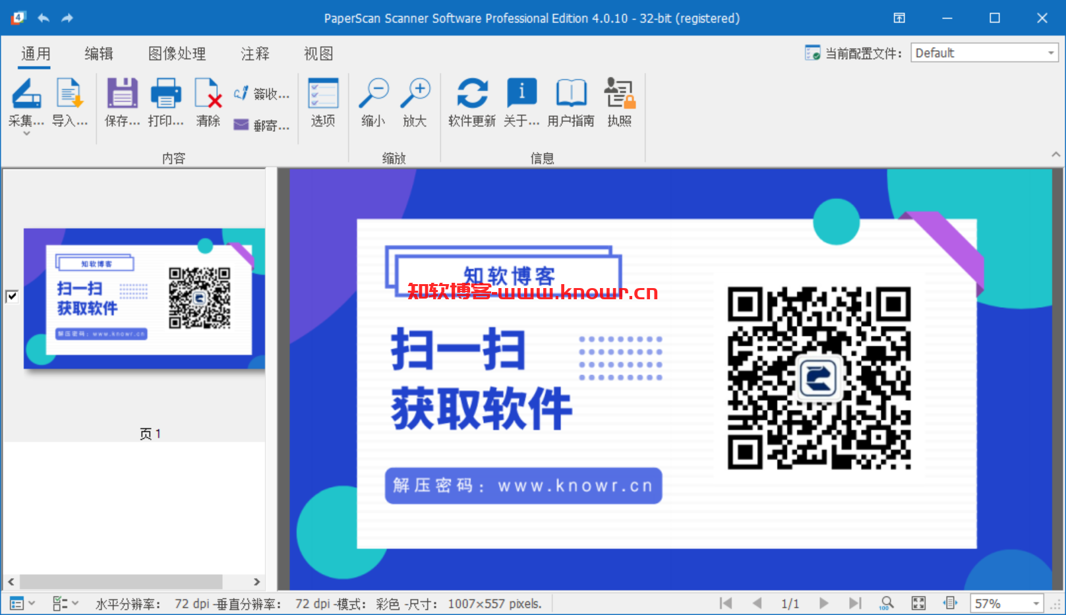
Task: Click the Save (保存) floppy disk icon
Action: (x=123, y=93)
